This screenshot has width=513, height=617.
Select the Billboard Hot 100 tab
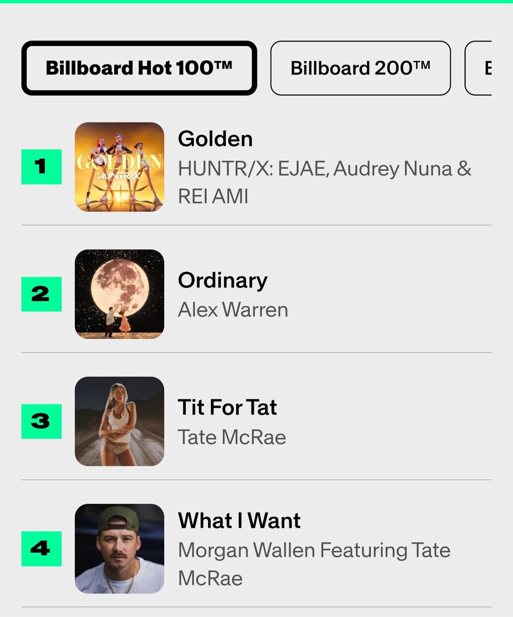(x=139, y=68)
